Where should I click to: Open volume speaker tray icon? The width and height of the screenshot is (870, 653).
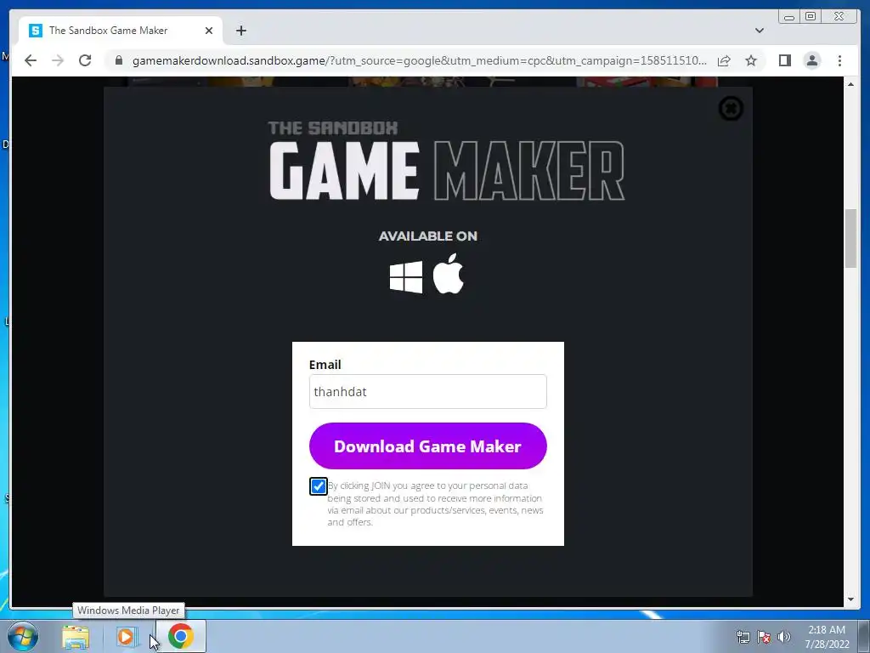(784, 638)
